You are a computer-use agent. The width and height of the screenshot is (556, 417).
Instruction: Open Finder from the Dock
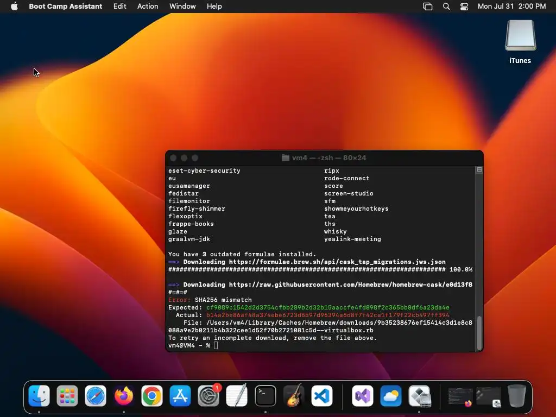pyautogui.click(x=39, y=396)
